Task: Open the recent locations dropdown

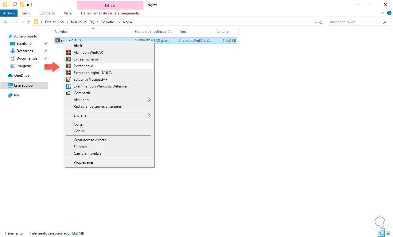Action: click(22, 22)
